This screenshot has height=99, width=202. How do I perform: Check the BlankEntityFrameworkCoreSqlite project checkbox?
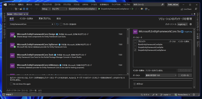135,44
